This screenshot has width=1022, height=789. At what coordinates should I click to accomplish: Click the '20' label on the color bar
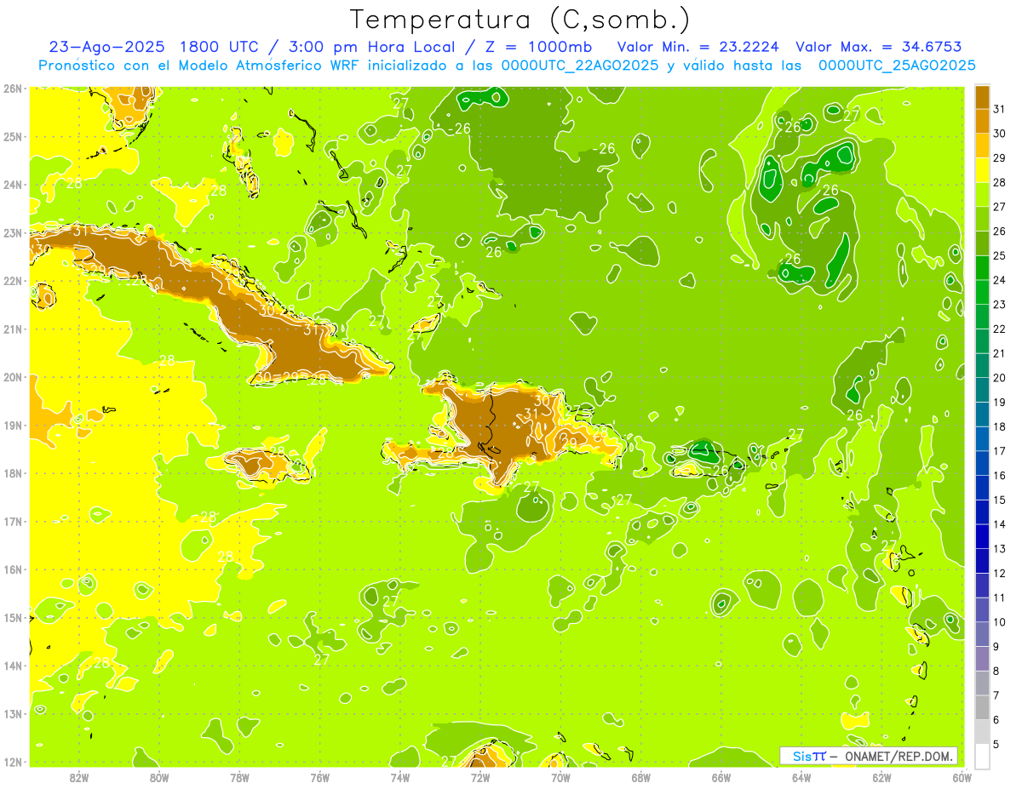click(x=1000, y=378)
